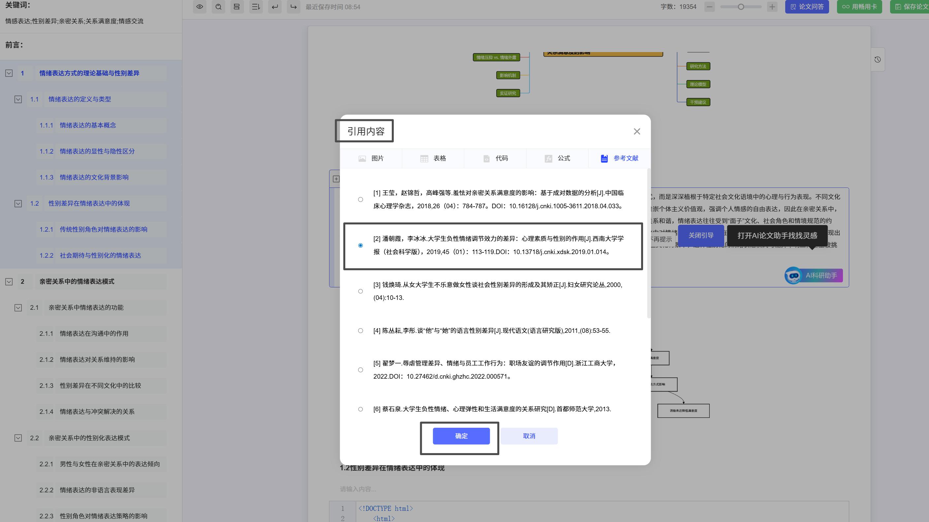The image size is (929, 522).
Task: Collapse section 2.2 亲密关系中的性别化表达模式
Action: coord(18,438)
